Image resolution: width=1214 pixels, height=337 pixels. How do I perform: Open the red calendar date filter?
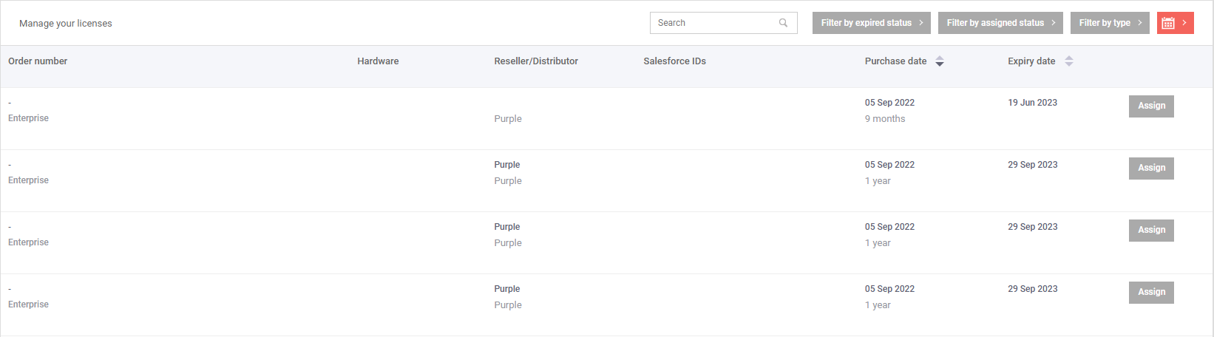[1175, 23]
